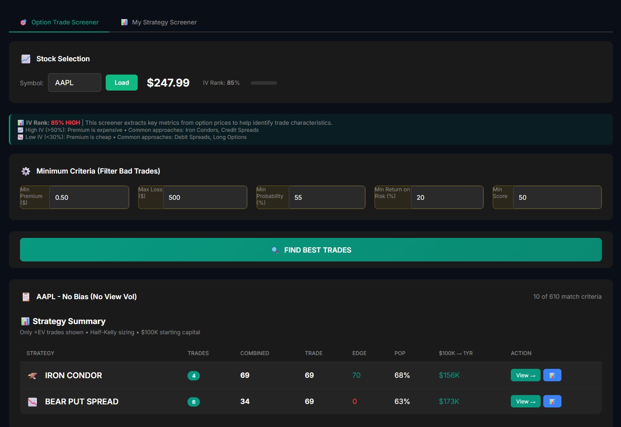Click the Iron Condor strategy row icon

click(x=32, y=376)
